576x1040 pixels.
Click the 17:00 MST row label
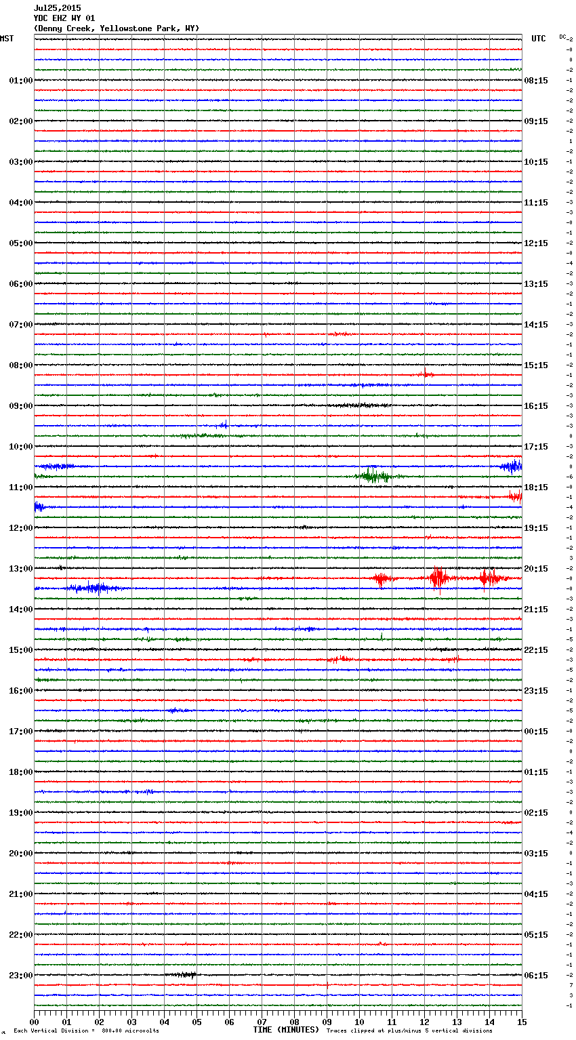point(21,732)
